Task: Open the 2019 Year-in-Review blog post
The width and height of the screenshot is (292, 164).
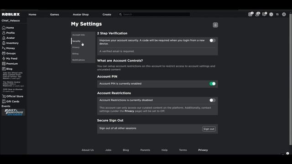Action: (13, 90)
